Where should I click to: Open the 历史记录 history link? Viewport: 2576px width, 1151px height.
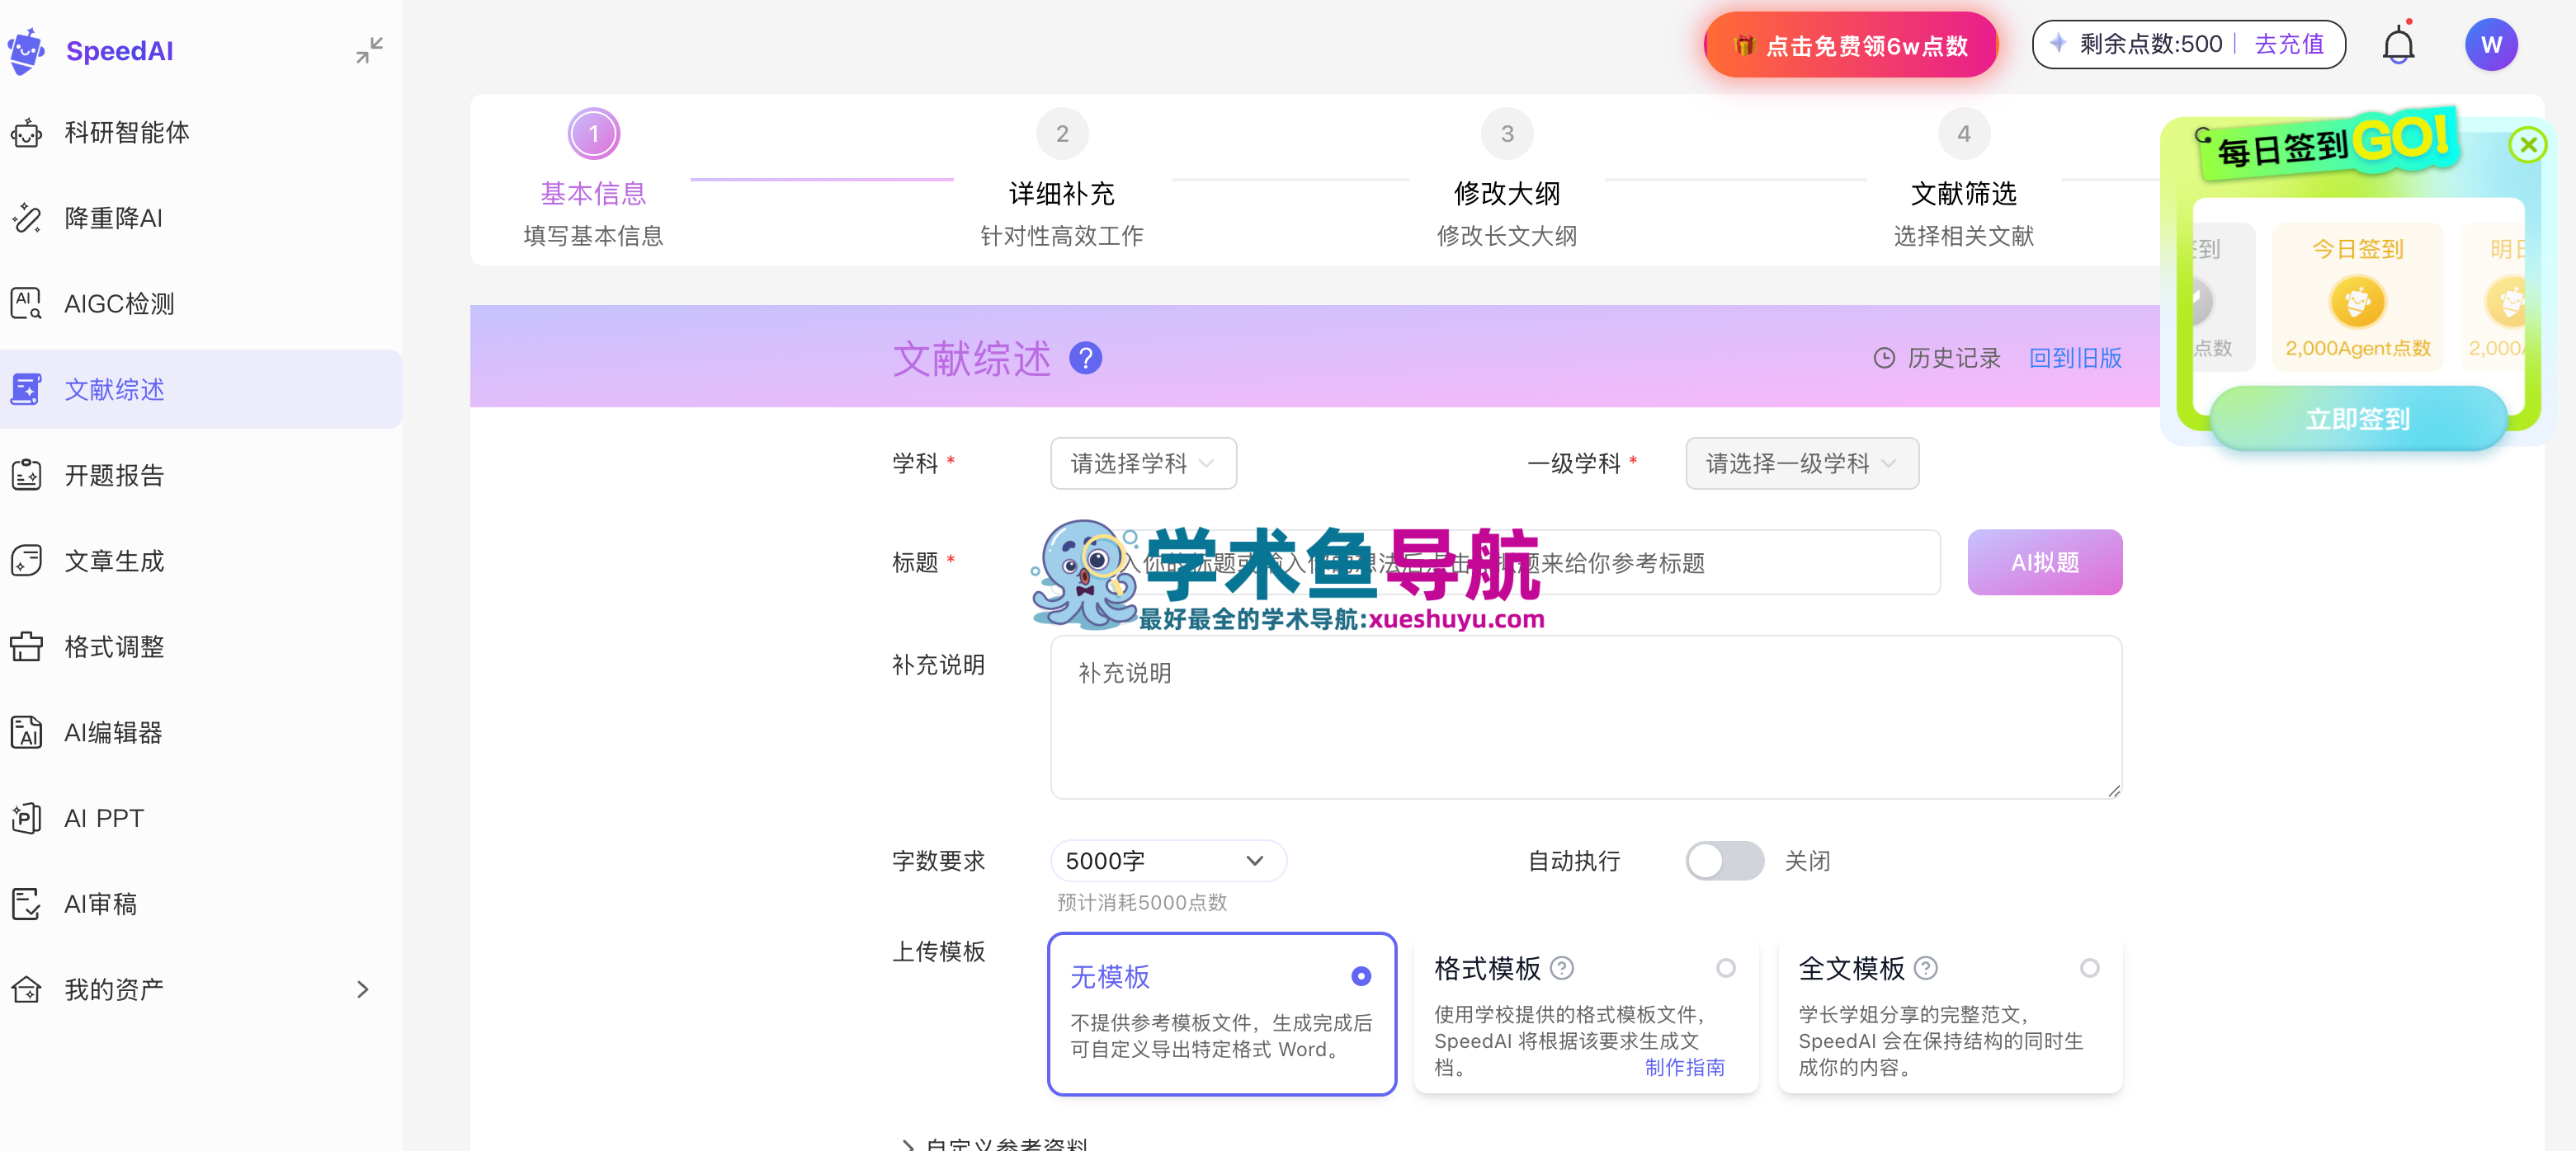click(1937, 358)
